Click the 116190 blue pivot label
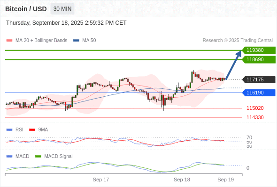 click(259, 93)
